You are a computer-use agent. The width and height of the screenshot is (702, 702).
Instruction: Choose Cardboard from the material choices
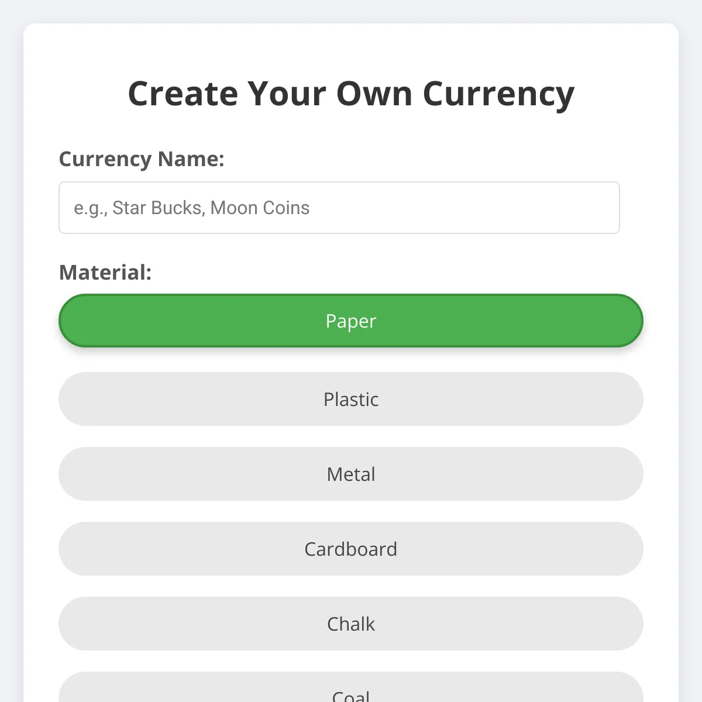pos(350,549)
